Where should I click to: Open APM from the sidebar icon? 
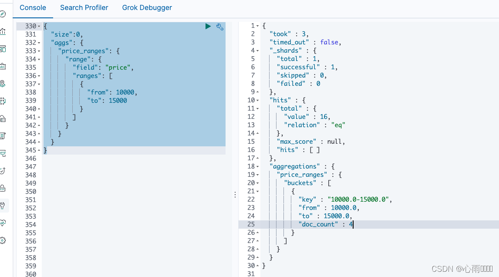(3, 153)
